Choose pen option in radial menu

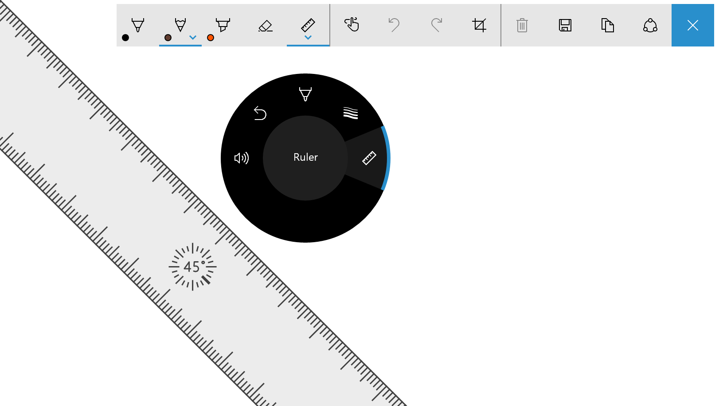(x=305, y=94)
